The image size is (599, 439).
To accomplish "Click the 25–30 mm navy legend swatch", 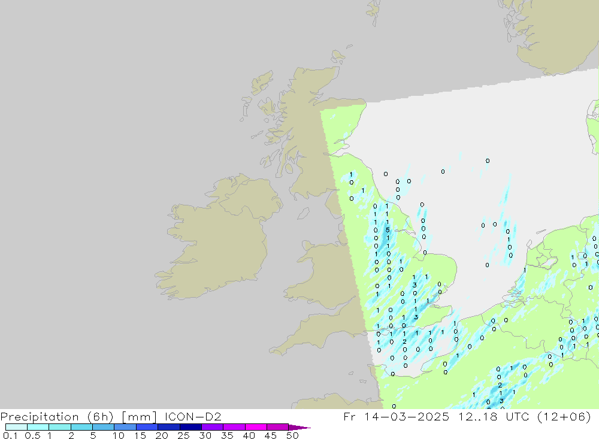I will click(x=190, y=427).
